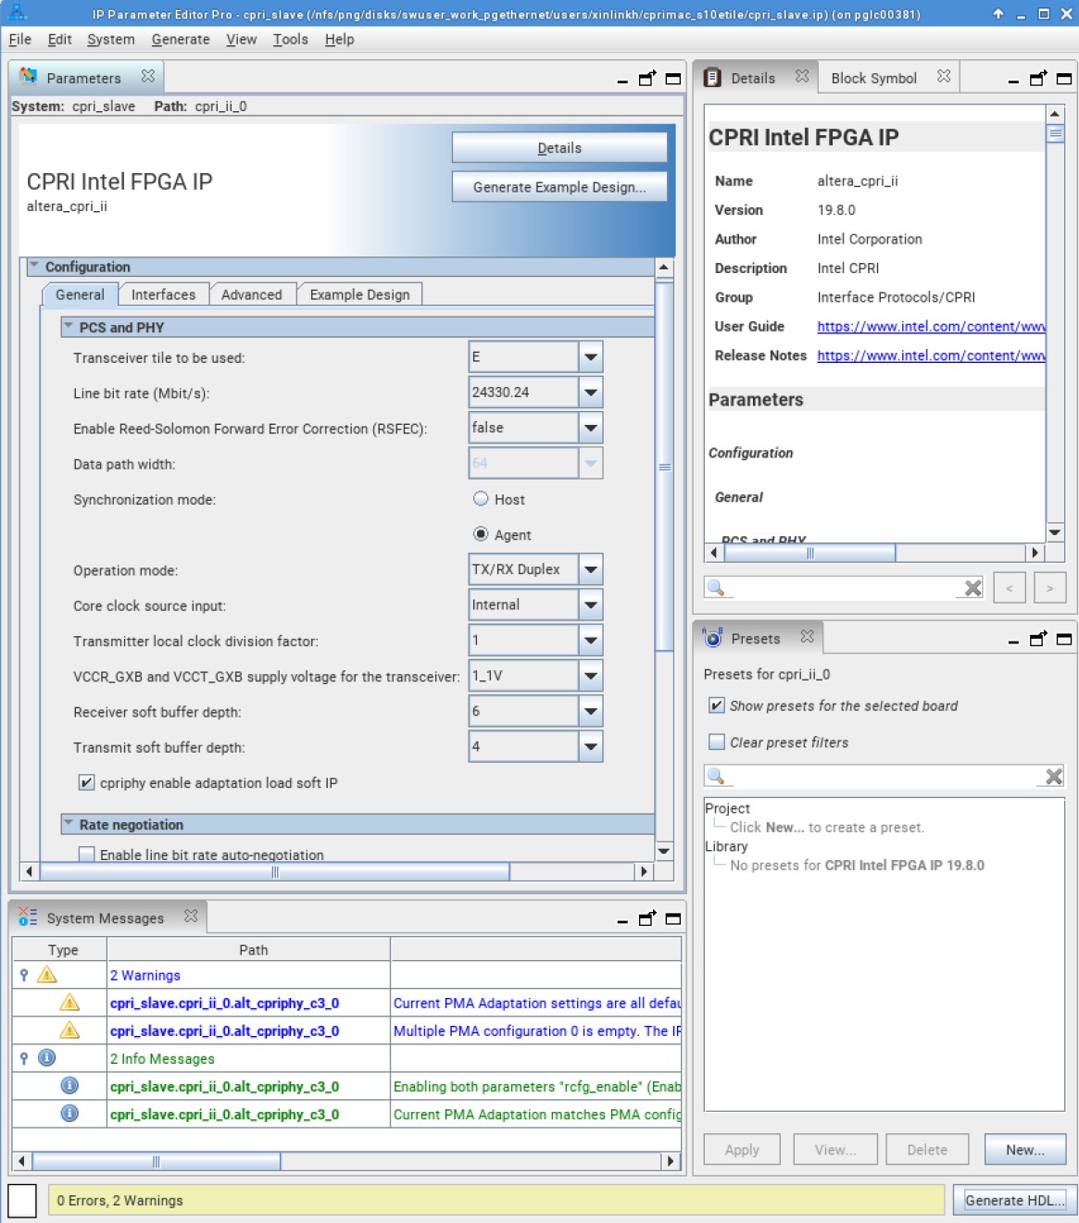Viewport: 1079px width, 1223px height.
Task: Click the System Messages horizontal scrollbar thumb
Action: point(157,1161)
